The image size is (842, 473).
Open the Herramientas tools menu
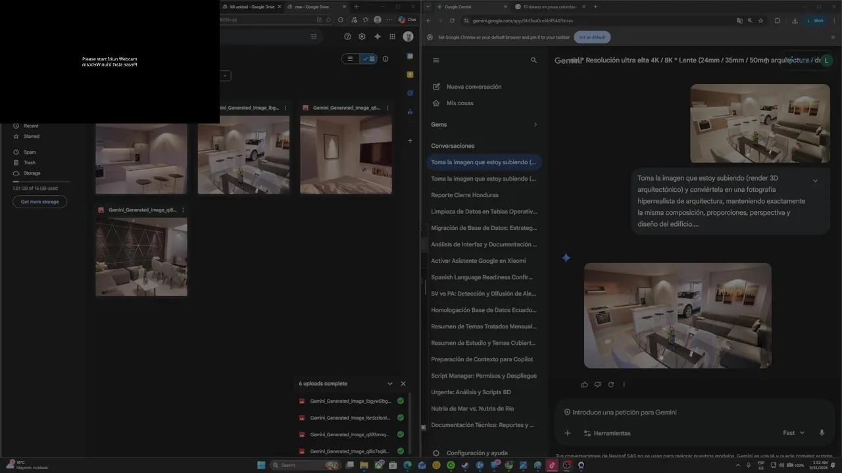pyautogui.click(x=607, y=433)
